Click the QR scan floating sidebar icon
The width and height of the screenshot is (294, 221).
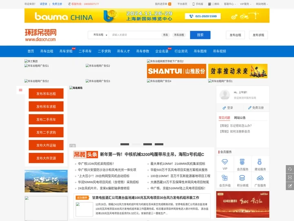tap(290, 177)
